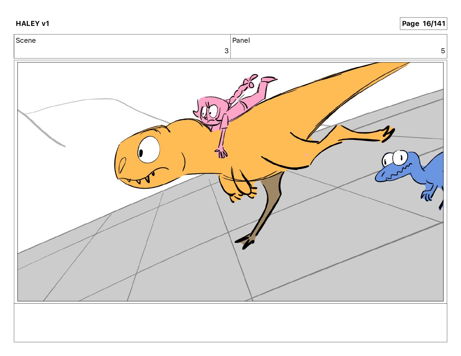Image resolution: width=461 pixels, height=356 pixels.
Task: Click the 'Page 16/141' page indicator box
Action: (x=423, y=24)
